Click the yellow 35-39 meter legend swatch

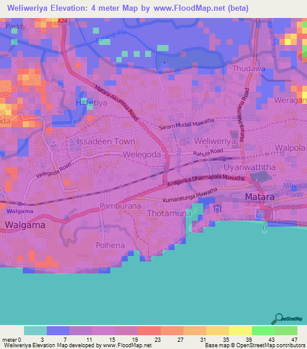pyautogui.click(x=240, y=330)
